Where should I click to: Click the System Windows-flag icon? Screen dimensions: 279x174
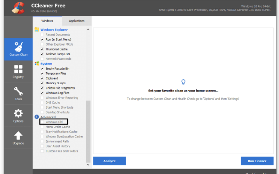tap(37, 64)
